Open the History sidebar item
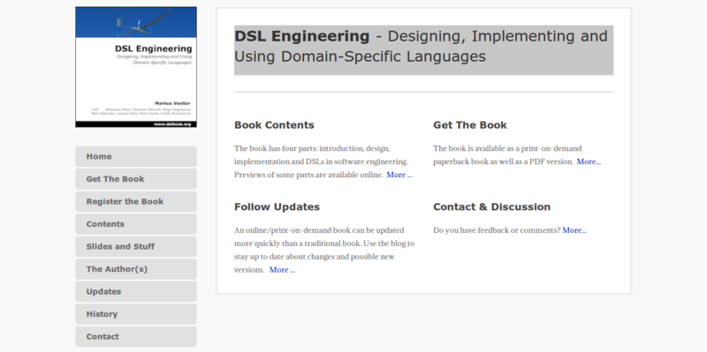Screen dimensions: 707x352 pyautogui.click(x=136, y=314)
